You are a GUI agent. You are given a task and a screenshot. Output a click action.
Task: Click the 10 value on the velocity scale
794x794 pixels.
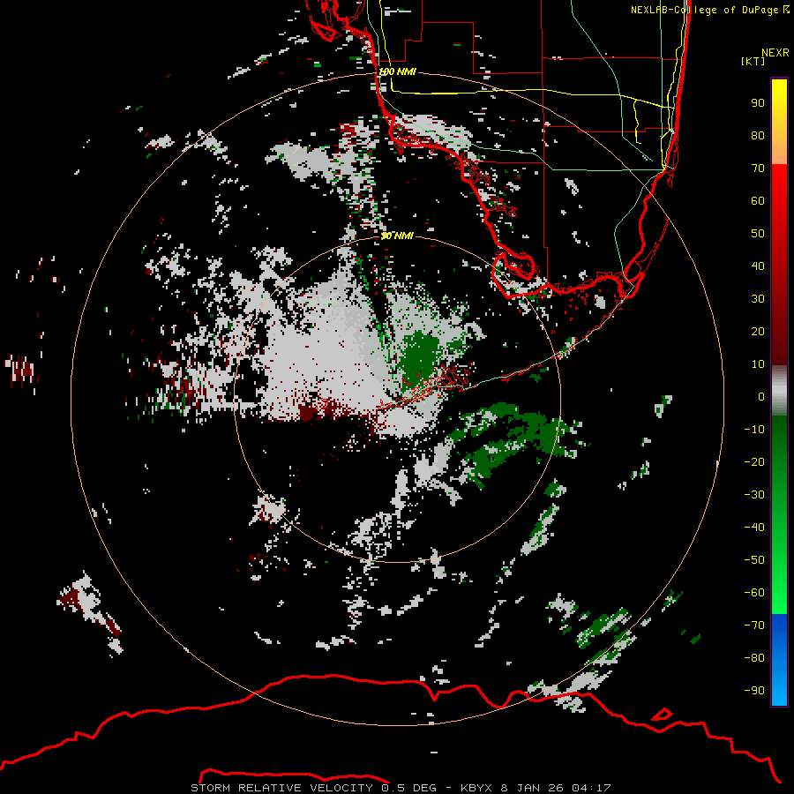click(758, 364)
